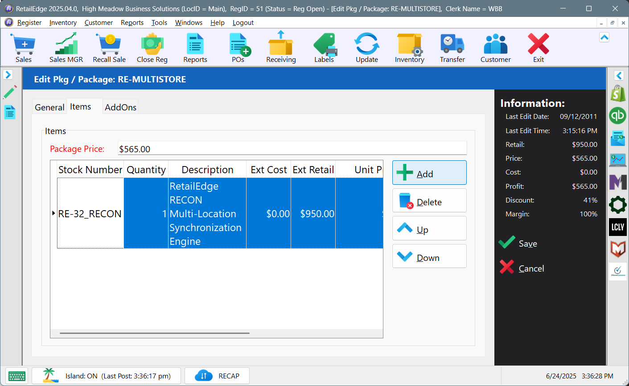Click the invoice envelope icon in right sidebar

[618, 138]
